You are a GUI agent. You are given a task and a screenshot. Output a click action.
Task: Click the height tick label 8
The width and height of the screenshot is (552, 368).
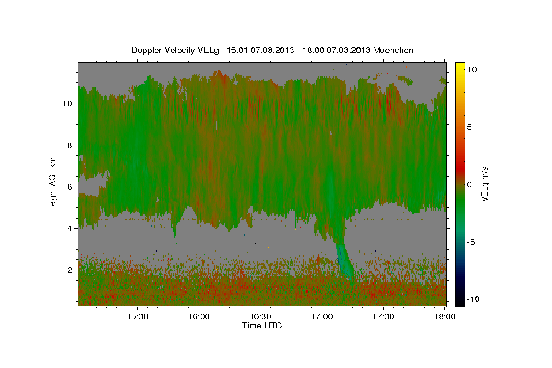(70, 145)
